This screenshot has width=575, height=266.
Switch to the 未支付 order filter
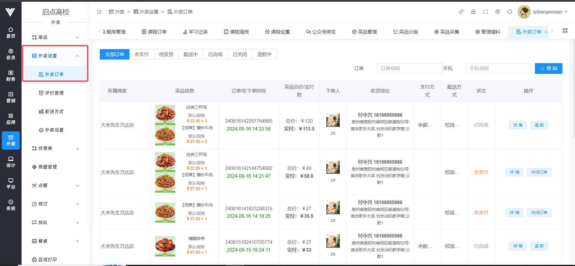pyautogui.click(x=141, y=54)
